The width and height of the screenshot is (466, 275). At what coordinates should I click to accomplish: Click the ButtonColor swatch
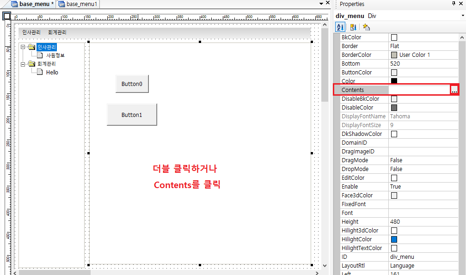point(394,73)
